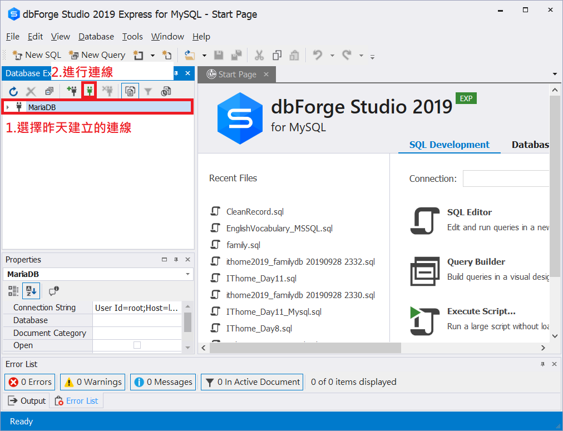Open recent file family.sql
Image resolution: width=563 pixels, height=431 pixels.
(244, 245)
